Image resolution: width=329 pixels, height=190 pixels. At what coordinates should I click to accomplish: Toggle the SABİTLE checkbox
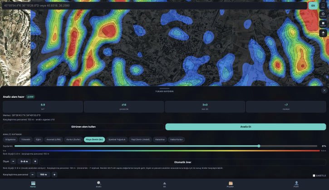coord(314,176)
